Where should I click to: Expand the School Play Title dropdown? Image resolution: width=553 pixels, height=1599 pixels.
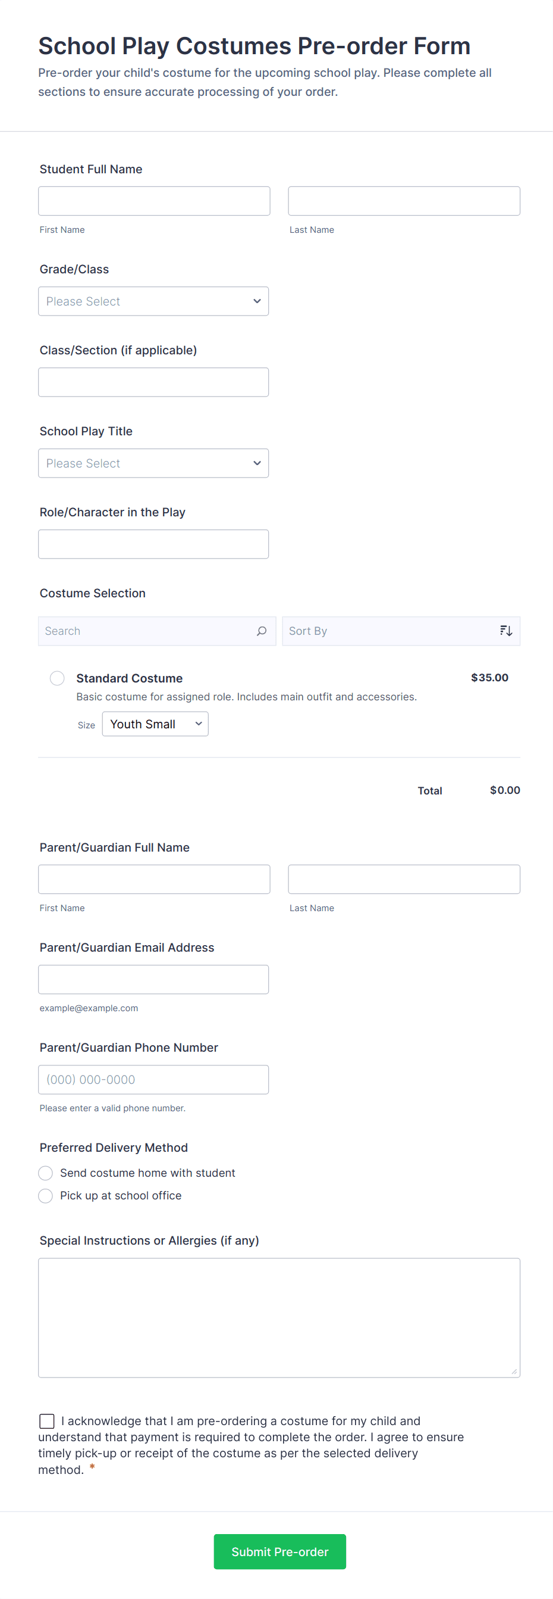(x=153, y=463)
